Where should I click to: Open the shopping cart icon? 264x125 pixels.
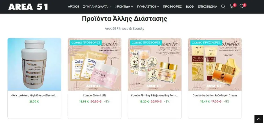coord(232,6)
